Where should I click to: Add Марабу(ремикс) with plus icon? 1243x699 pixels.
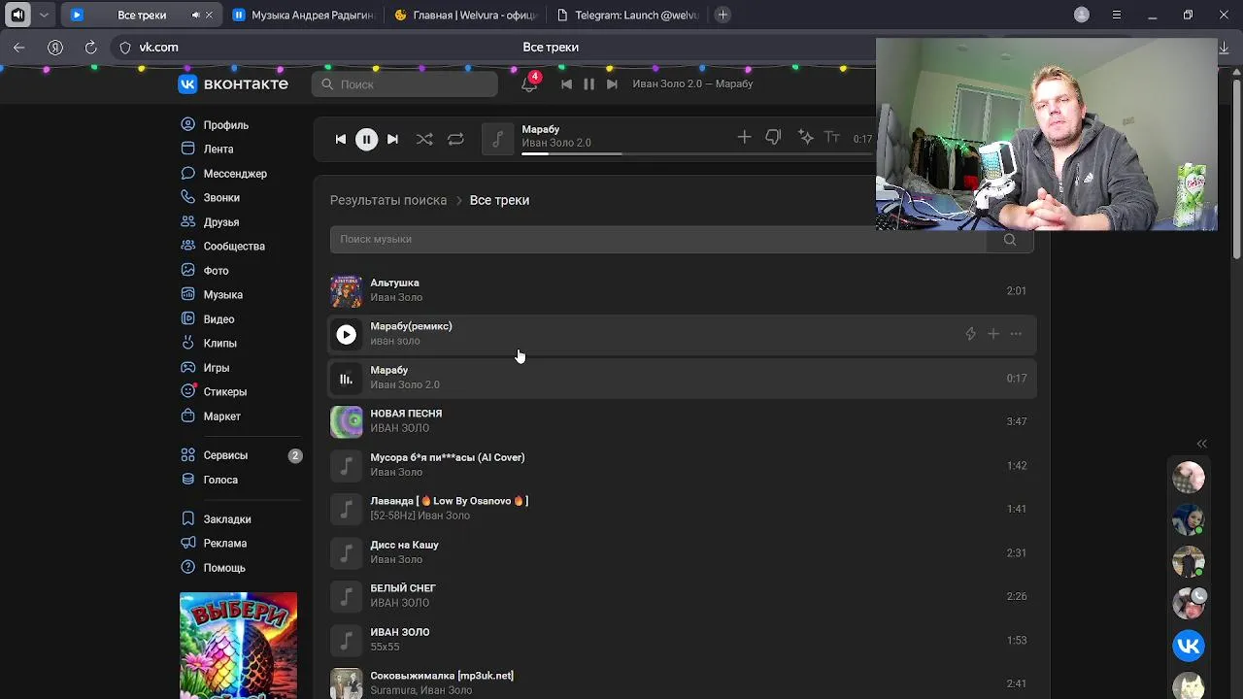[x=993, y=334]
